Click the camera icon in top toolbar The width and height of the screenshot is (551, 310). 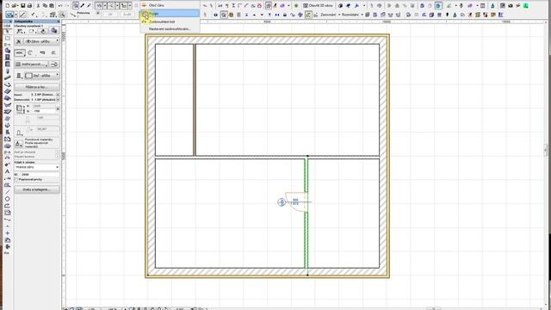point(511,6)
